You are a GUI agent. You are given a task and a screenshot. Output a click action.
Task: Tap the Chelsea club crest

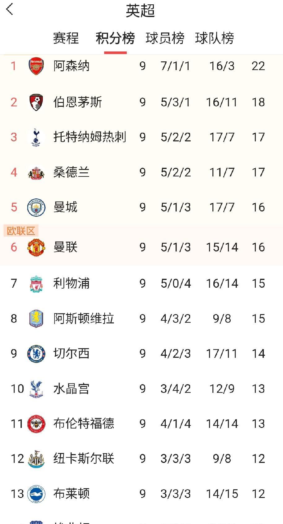(36, 354)
